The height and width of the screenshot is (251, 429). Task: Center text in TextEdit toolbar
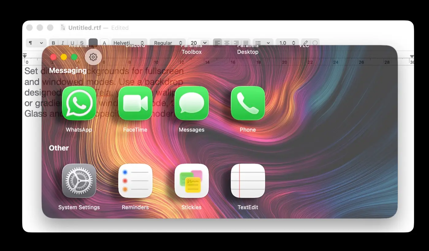pos(227,43)
